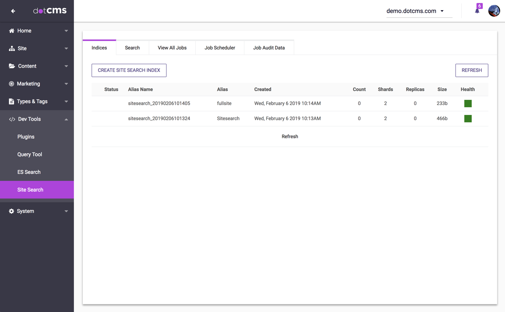Click the Refresh link below the index table

(290, 136)
